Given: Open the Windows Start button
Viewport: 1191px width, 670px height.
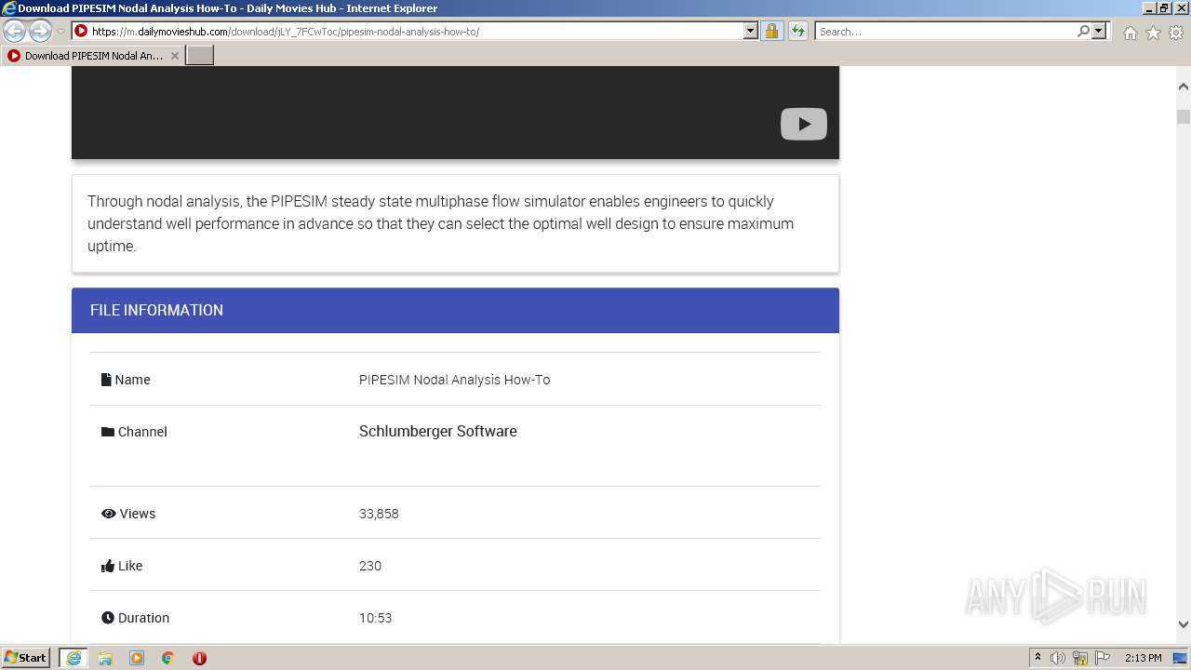Looking at the screenshot, I should click(26, 657).
